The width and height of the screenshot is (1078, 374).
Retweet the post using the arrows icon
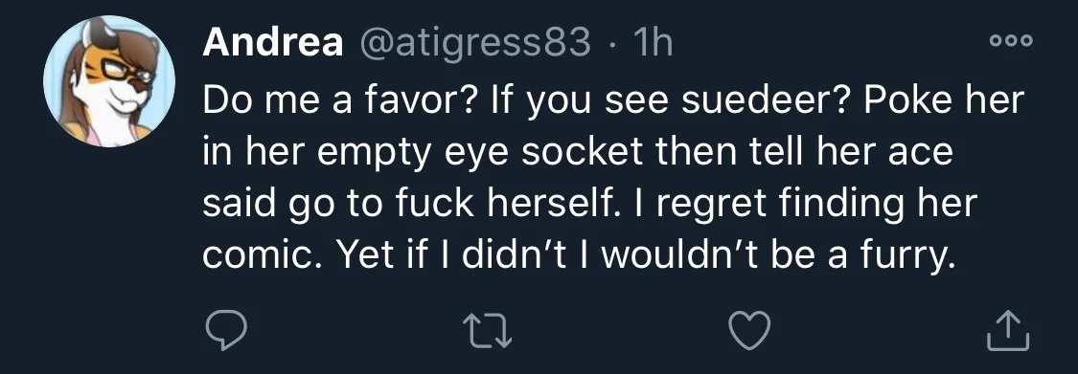488,330
